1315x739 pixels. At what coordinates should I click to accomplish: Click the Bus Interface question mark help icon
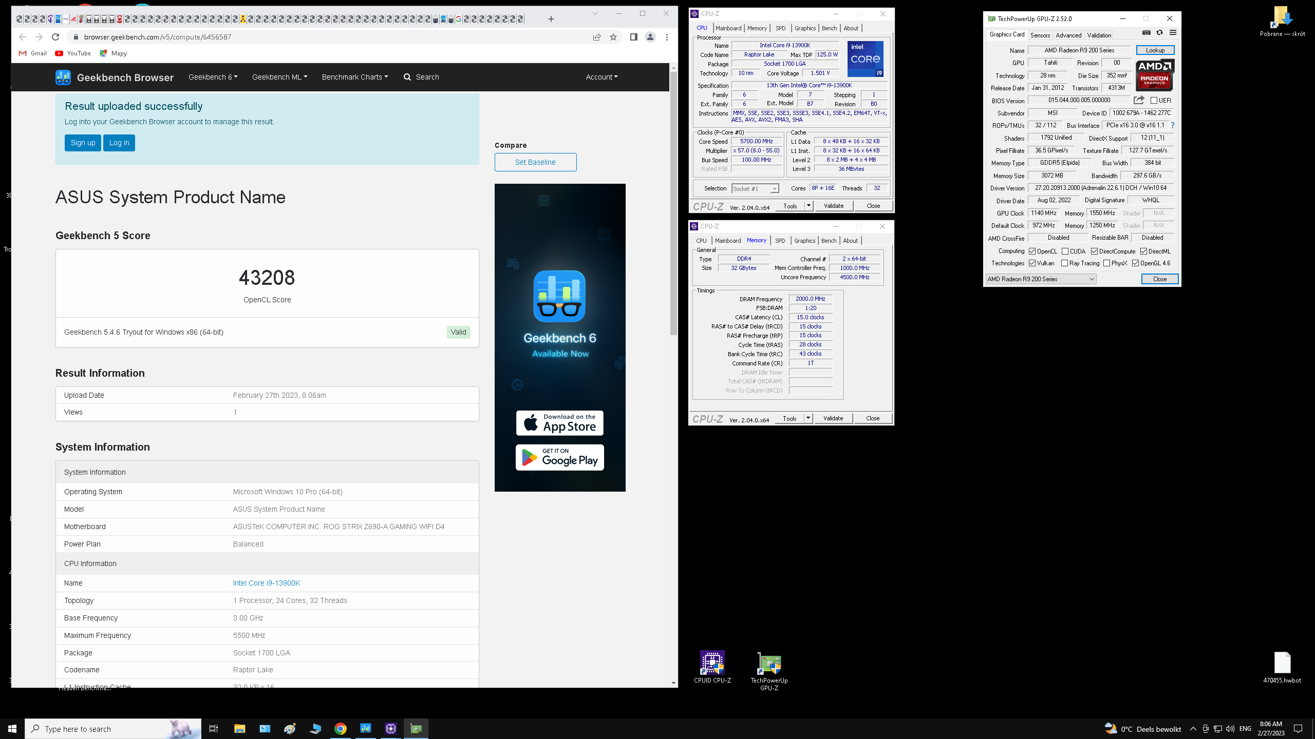(x=1173, y=125)
